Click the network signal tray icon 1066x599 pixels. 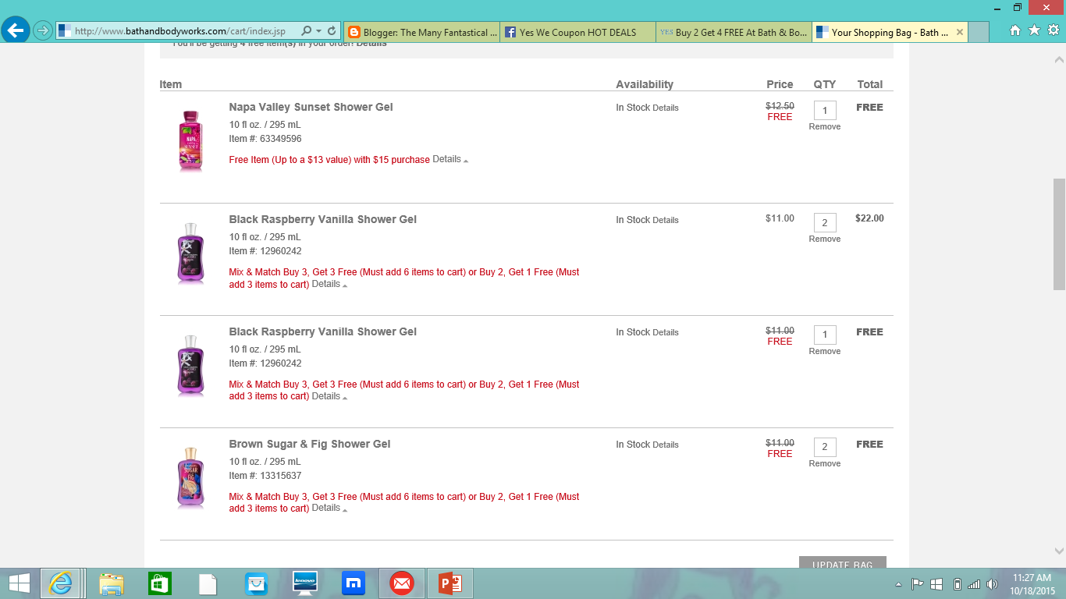click(x=973, y=583)
